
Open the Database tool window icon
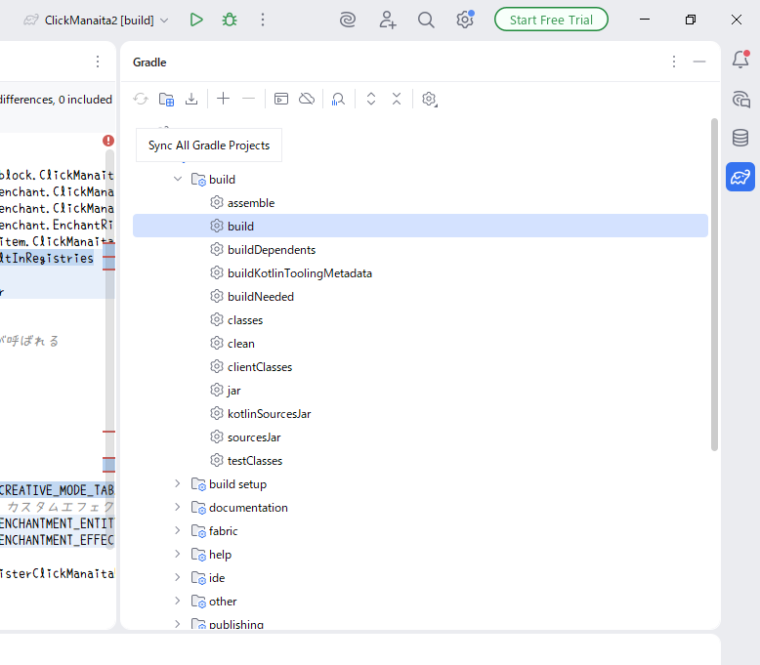pyautogui.click(x=740, y=138)
